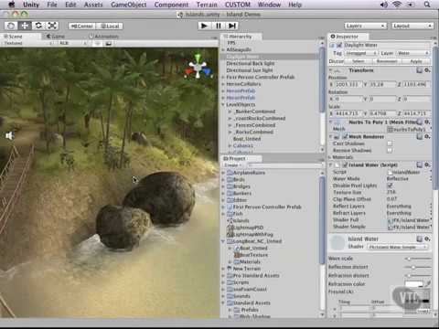This screenshot has height=329, width=439.
Task: Open the CUSTOM menu
Action: point(238,5)
